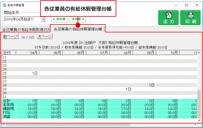Click the 10月 column header
Image resolution: width=203 pixels, height=128 pixels.
168,53
